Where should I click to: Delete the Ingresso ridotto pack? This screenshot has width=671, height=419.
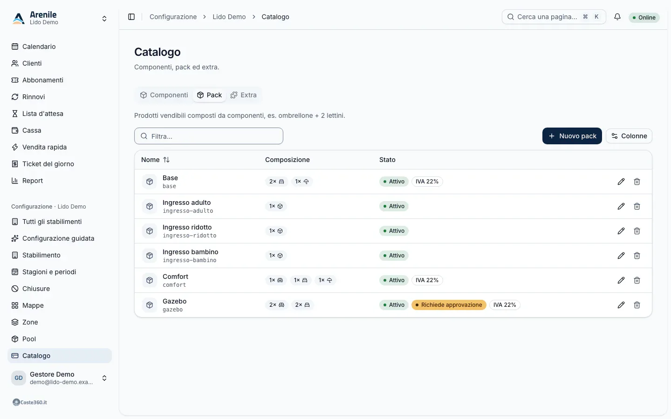tap(637, 231)
